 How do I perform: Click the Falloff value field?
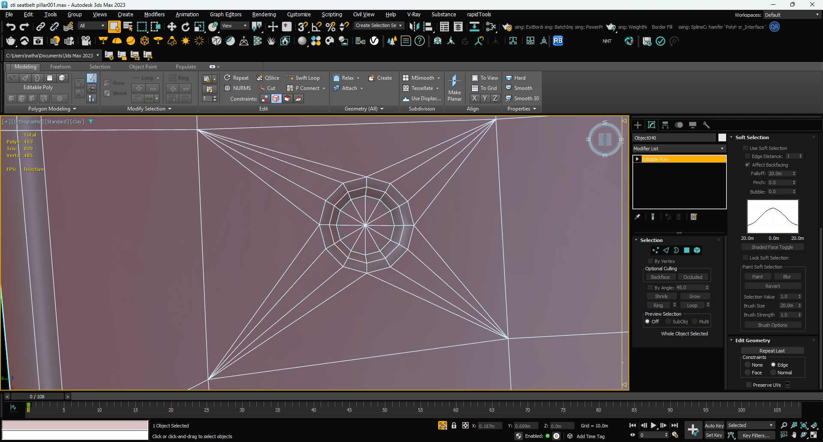click(779, 173)
